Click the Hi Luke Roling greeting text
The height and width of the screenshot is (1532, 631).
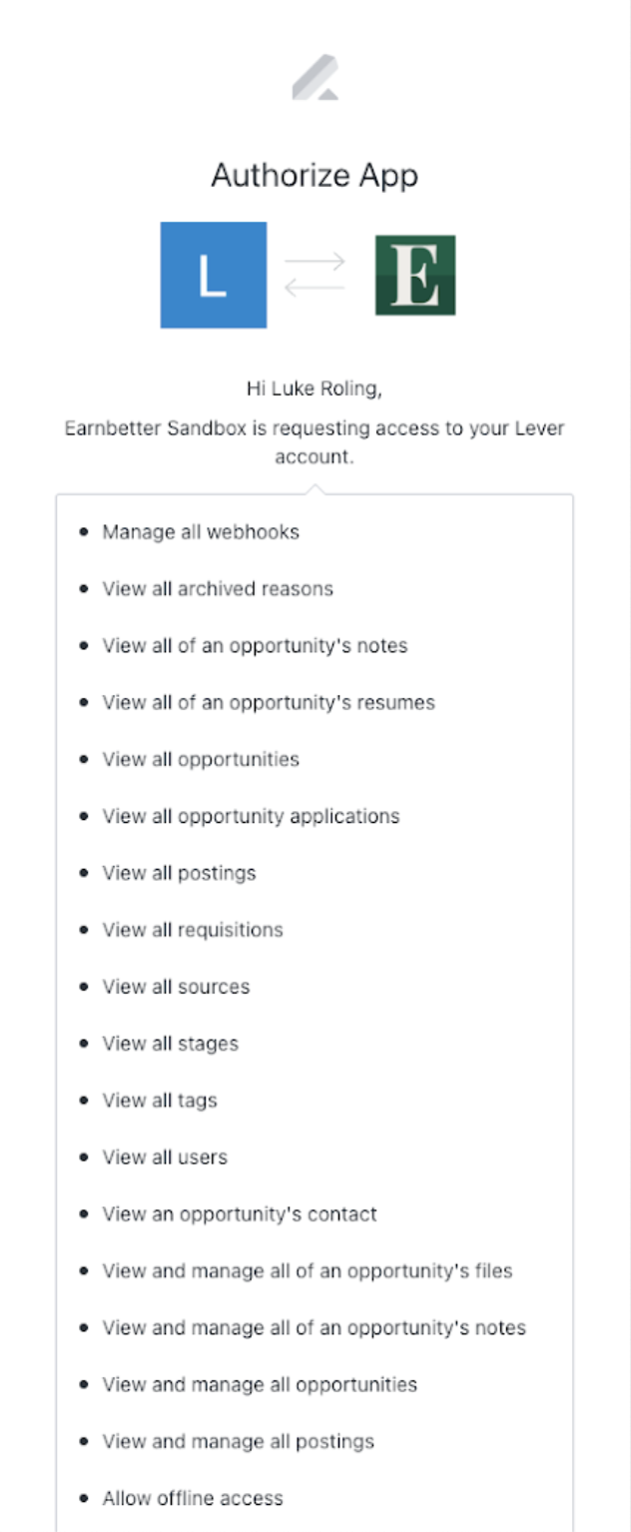point(315,388)
